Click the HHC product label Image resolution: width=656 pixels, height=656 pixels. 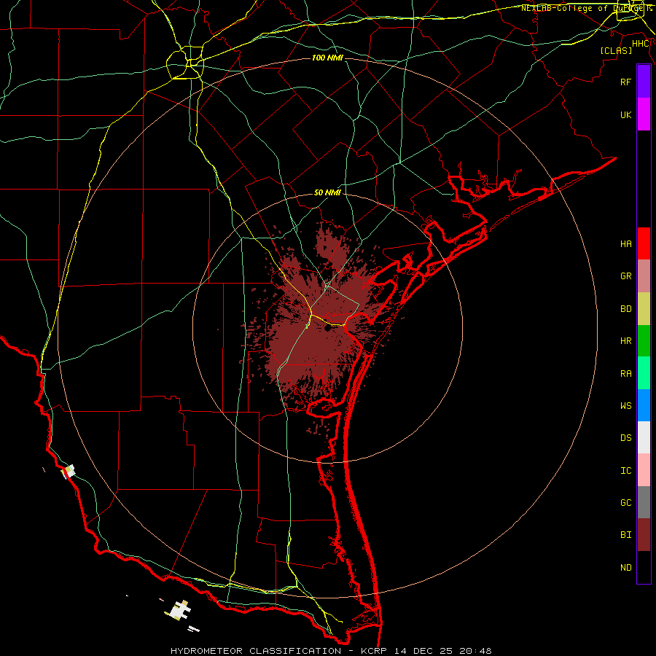(641, 44)
